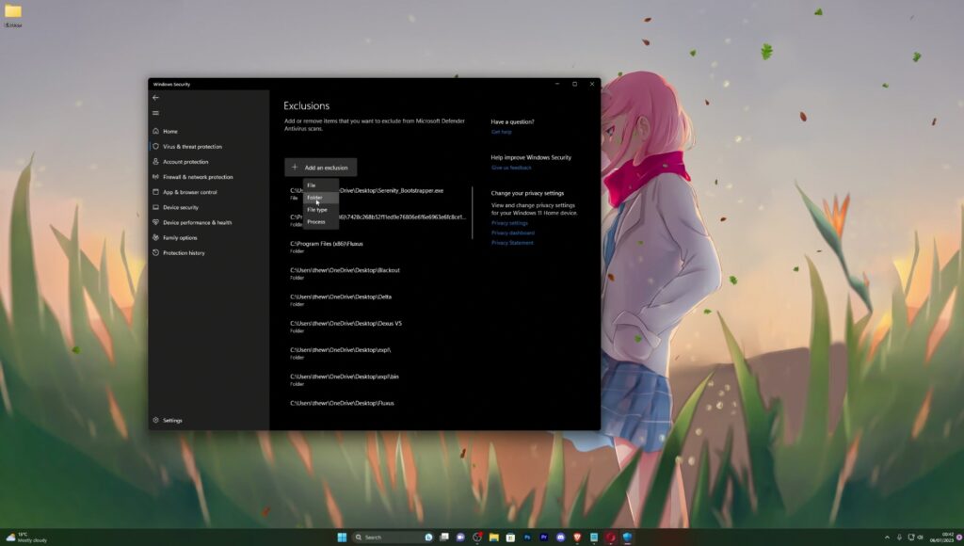Click the taskbar Search box

point(394,538)
